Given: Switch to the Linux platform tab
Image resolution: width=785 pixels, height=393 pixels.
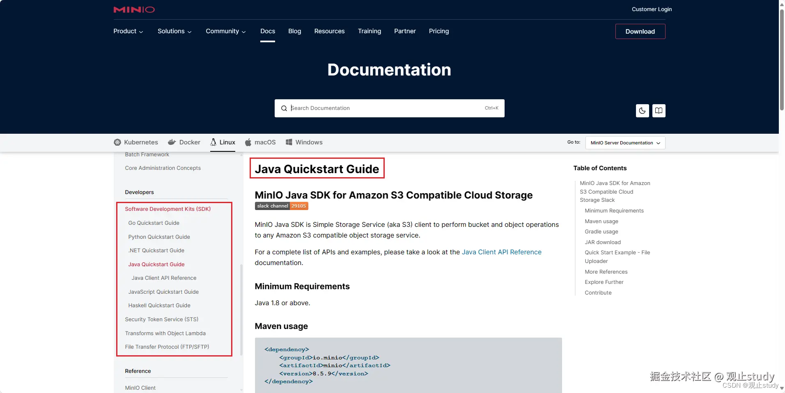Looking at the screenshot, I should click(x=223, y=142).
